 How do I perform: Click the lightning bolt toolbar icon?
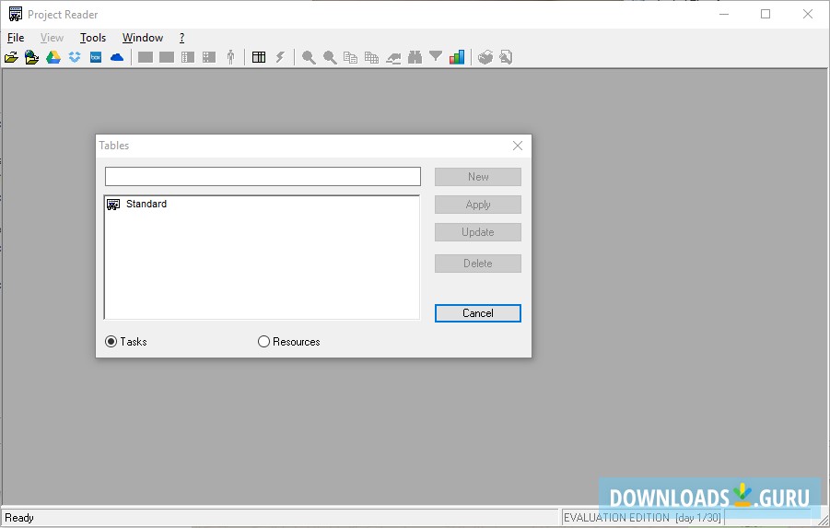point(280,57)
